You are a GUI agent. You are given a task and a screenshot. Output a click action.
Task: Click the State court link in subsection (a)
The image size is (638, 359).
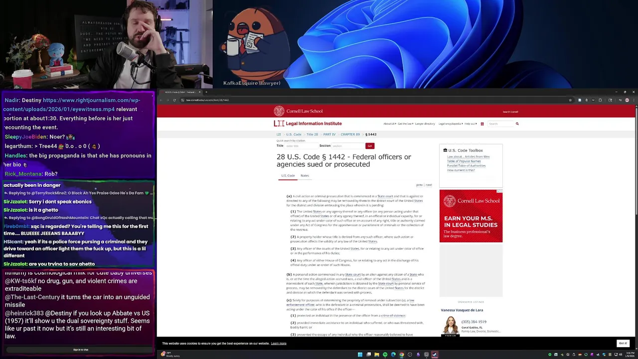tap(385, 196)
